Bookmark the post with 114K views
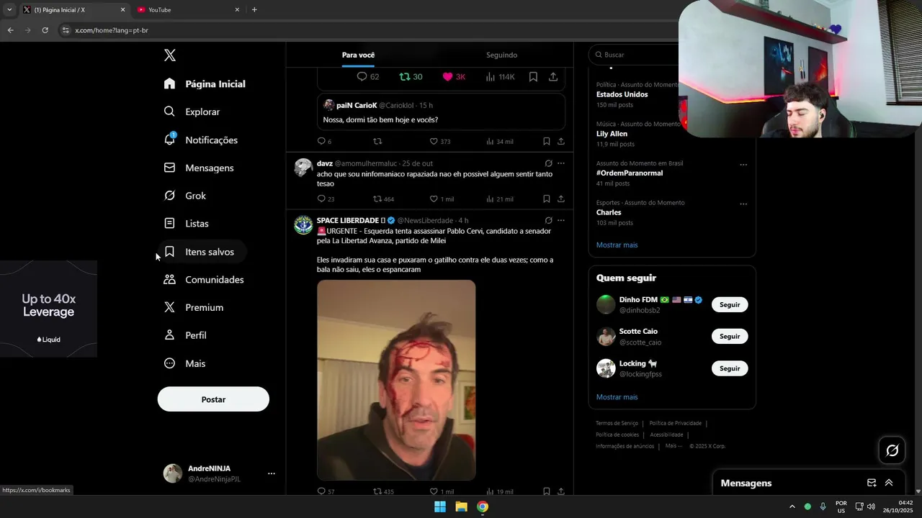Screen dimensions: 922x518 point(533,76)
